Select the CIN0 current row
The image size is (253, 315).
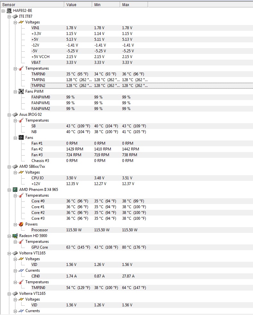tap(142, 276)
